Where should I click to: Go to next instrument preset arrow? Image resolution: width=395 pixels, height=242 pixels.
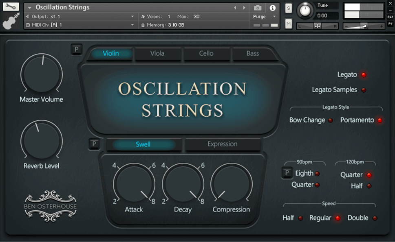244,8
